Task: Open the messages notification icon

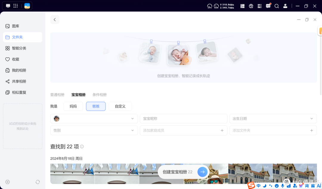Action: tap(268, 6)
